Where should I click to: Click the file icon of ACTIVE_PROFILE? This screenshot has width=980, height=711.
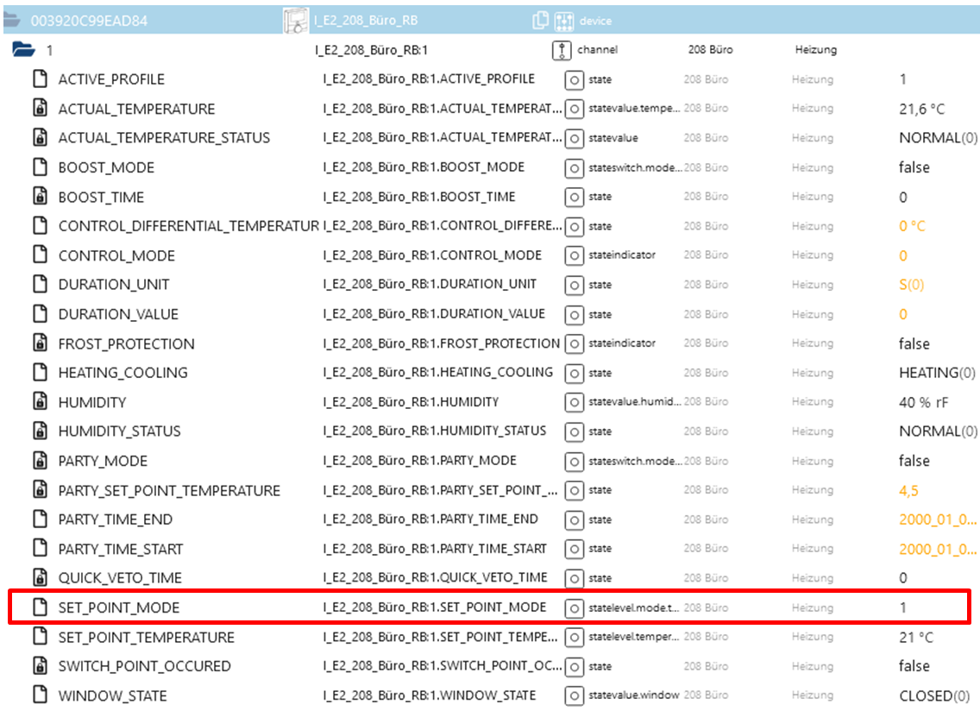(40, 79)
